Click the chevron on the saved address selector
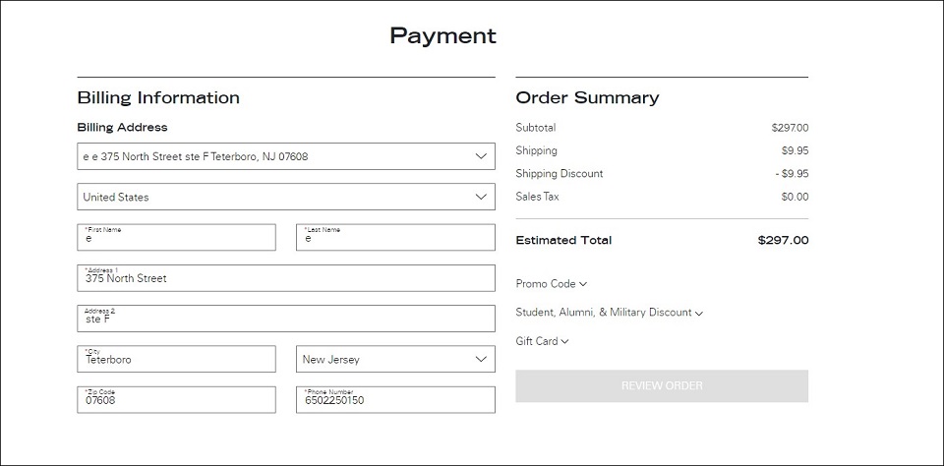 pos(481,156)
